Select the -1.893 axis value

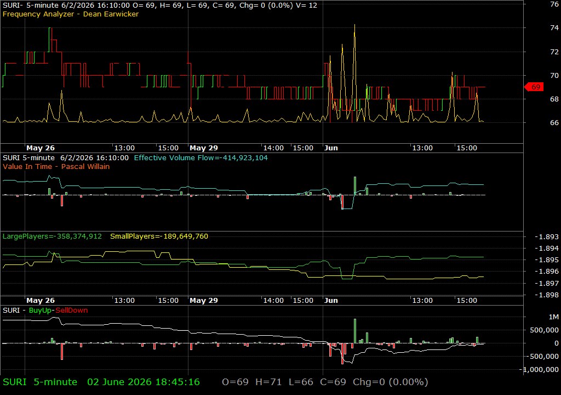click(x=546, y=237)
